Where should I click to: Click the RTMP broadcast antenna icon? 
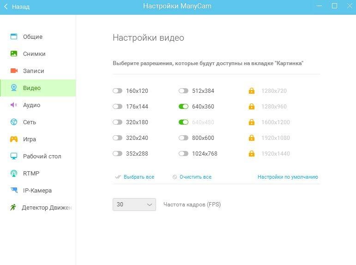14,173
